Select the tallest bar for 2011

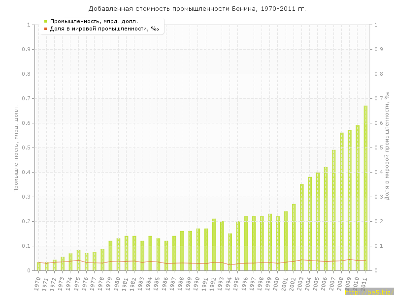click(365, 188)
